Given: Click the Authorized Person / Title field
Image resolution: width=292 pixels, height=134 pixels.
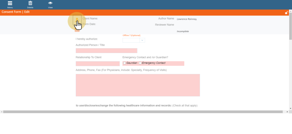Looking at the screenshot, I should tap(106, 51).
